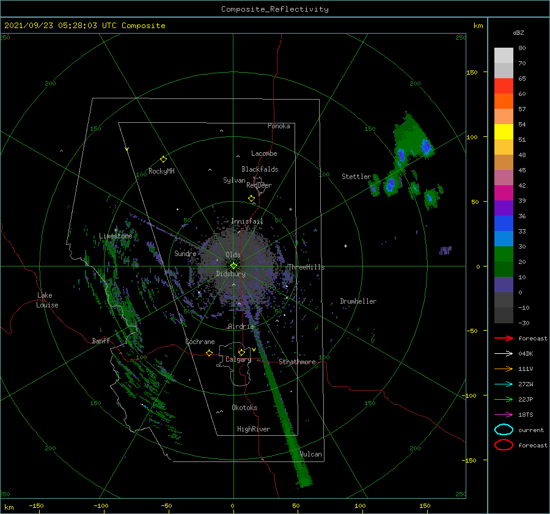Click the white 04DK arrow in legend
The width and height of the screenshot is (550, 514).
click(x=504, y=353)
